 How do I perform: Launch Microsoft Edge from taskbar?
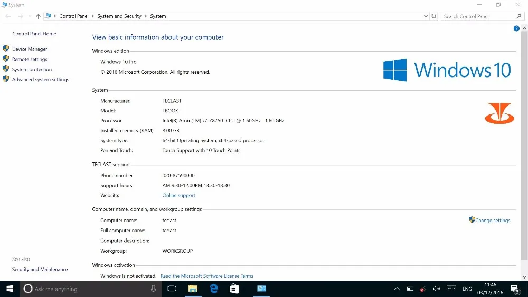213,289
